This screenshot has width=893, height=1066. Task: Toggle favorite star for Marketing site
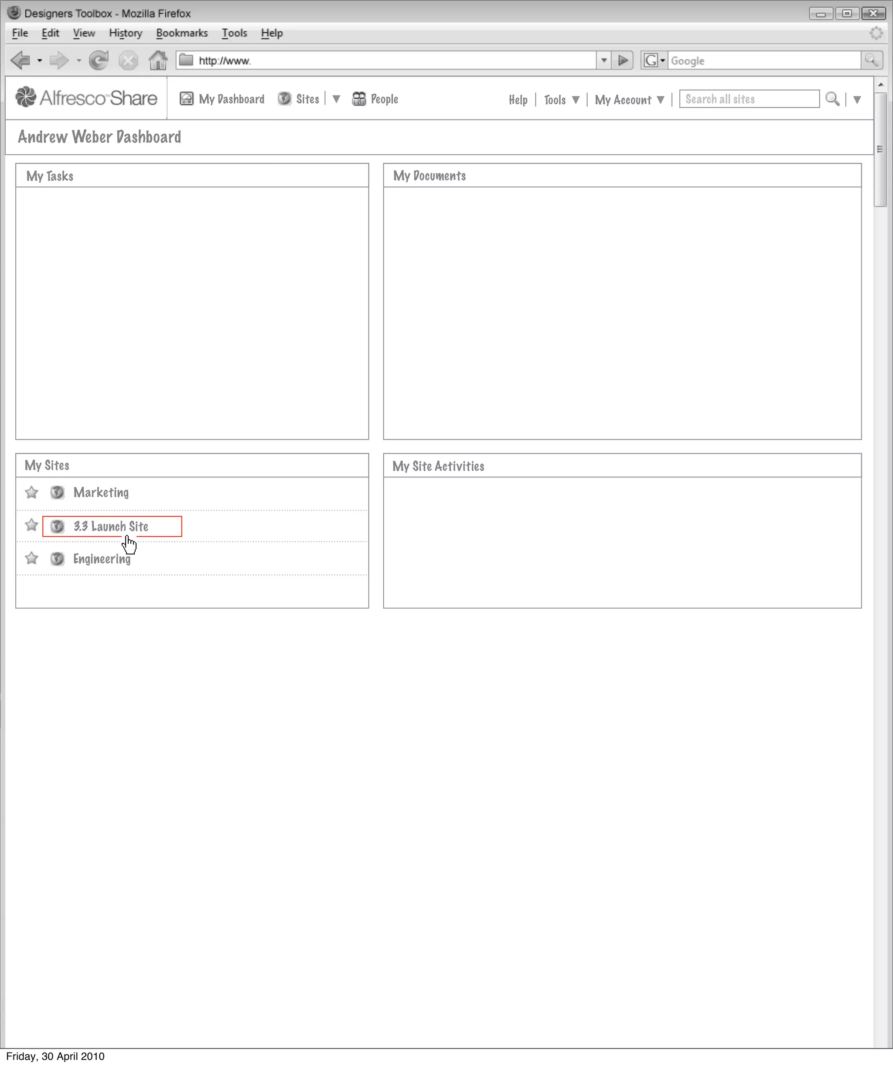pos(31,492)
